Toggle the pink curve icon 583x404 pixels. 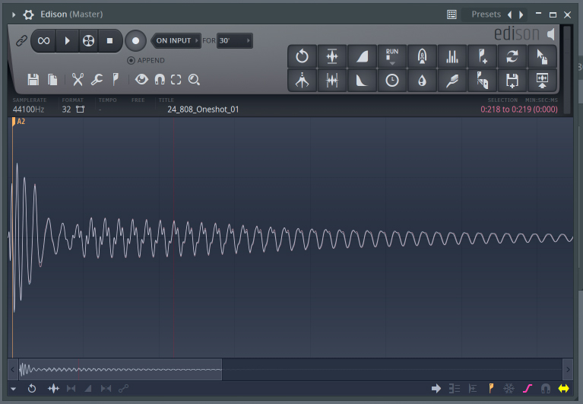(x=528, y=389)
